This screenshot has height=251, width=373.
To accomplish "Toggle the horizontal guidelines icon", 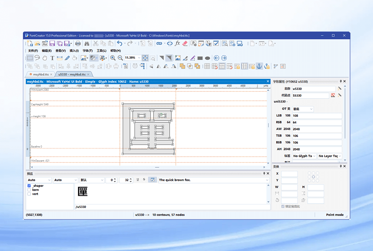I will (x=222, y=66).
